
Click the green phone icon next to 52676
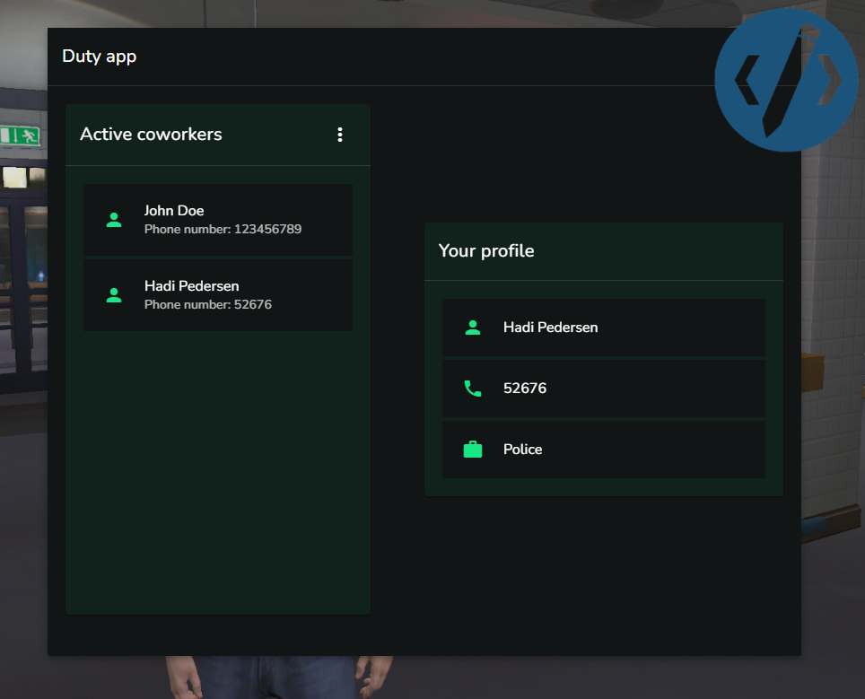point(473,388)
